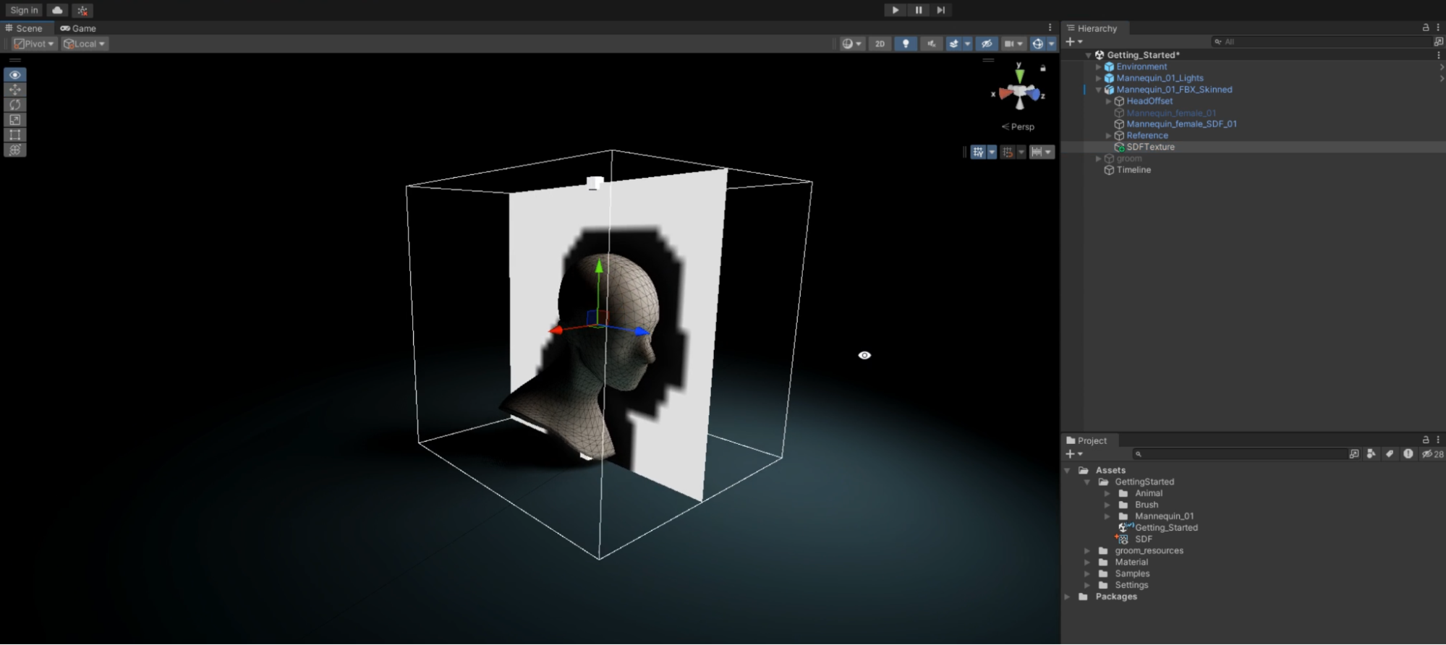Open the Pivot handle position dropdown
The image size is (1446, 645).
pyautogui.click(x=34, y=44)
